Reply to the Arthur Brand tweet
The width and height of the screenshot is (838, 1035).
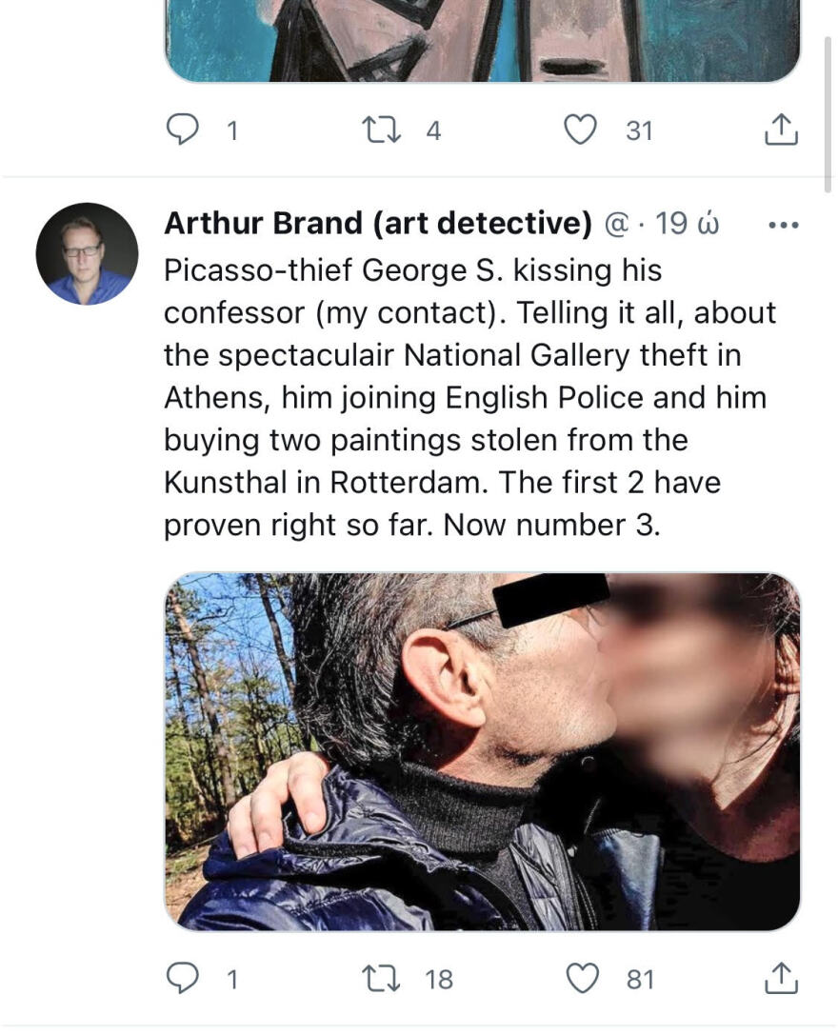tap(182, 978)
